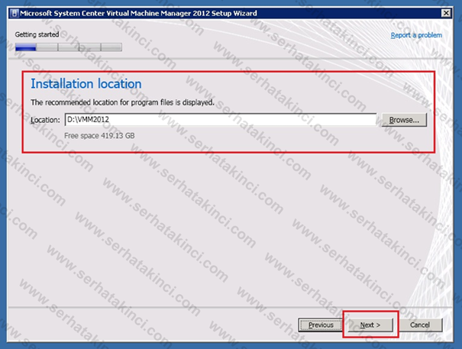Click the recommended location description text
462x349 pixels.
(122, 102)
